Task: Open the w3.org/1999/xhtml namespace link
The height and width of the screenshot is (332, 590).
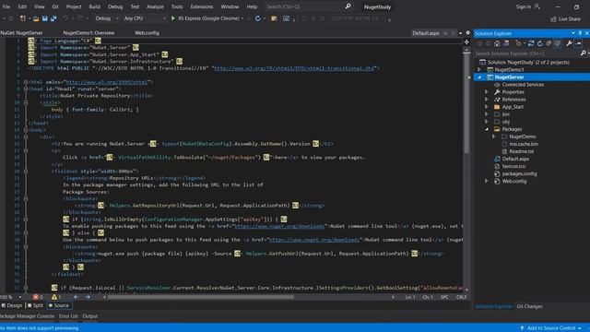Action: pos(107,82)
